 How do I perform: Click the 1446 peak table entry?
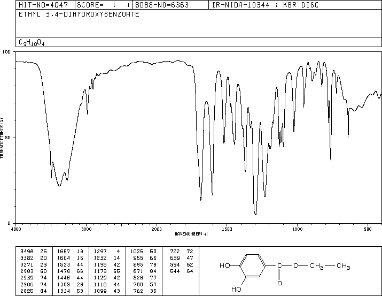point(64,278)
